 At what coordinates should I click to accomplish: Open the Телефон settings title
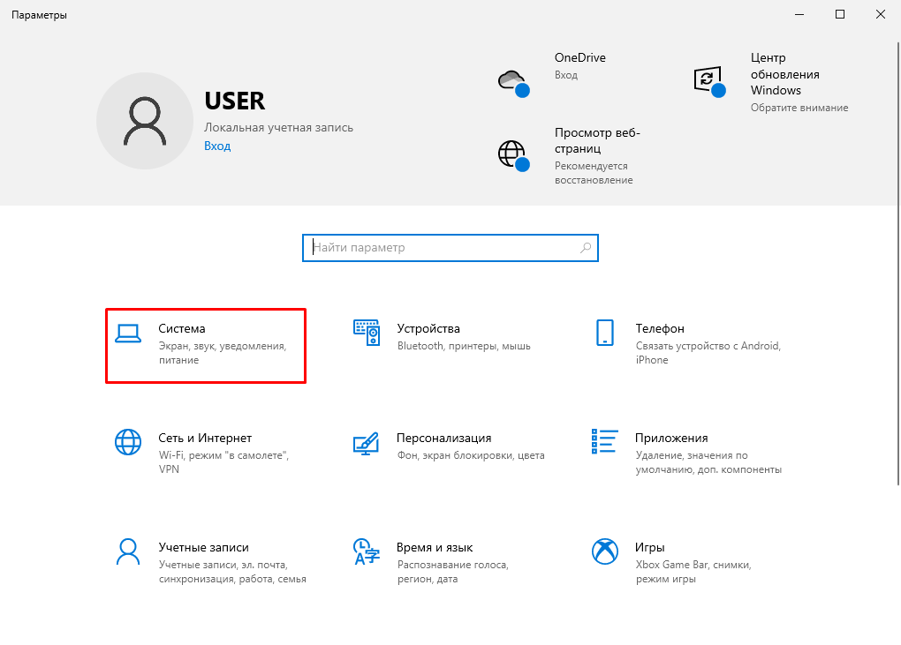tap(660, 329)
